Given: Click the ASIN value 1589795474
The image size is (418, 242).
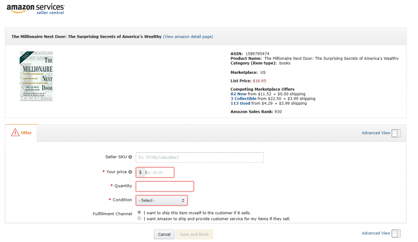Looking at the screenshot, I should (x=257, y=54).
